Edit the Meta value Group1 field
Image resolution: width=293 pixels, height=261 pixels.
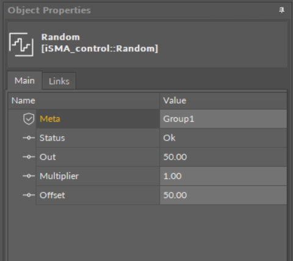click(x=223, y=119)
